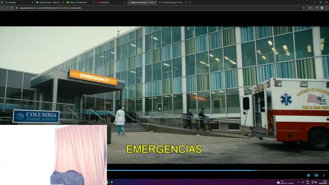Open a new browser tab
This screenshot has height=185, width=329.
click(x=190, y=2)
